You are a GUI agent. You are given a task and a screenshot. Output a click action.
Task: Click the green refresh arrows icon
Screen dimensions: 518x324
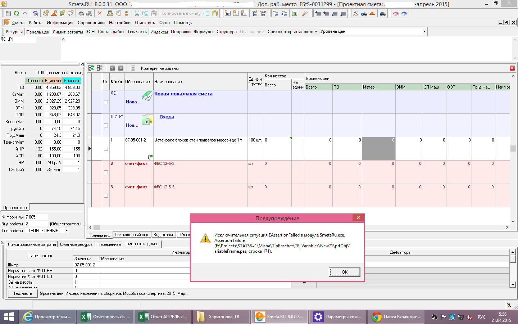pyautogui.click(x=16, y=13)
